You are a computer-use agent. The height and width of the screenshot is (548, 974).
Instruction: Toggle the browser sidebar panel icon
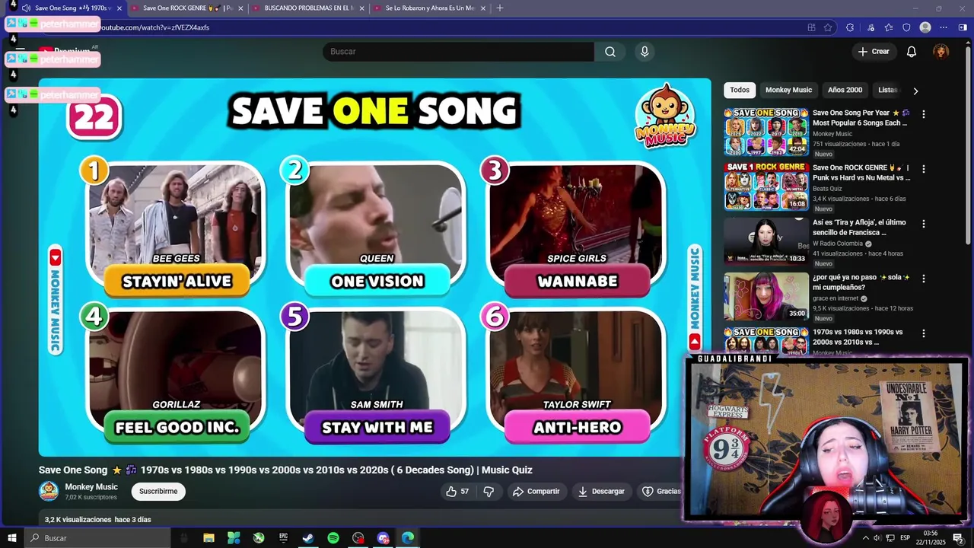(963, 27)
